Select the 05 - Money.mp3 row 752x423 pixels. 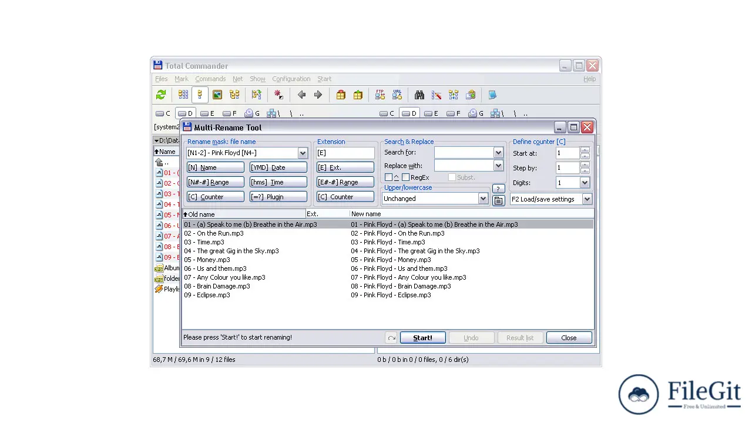click(x=388, y=260)
